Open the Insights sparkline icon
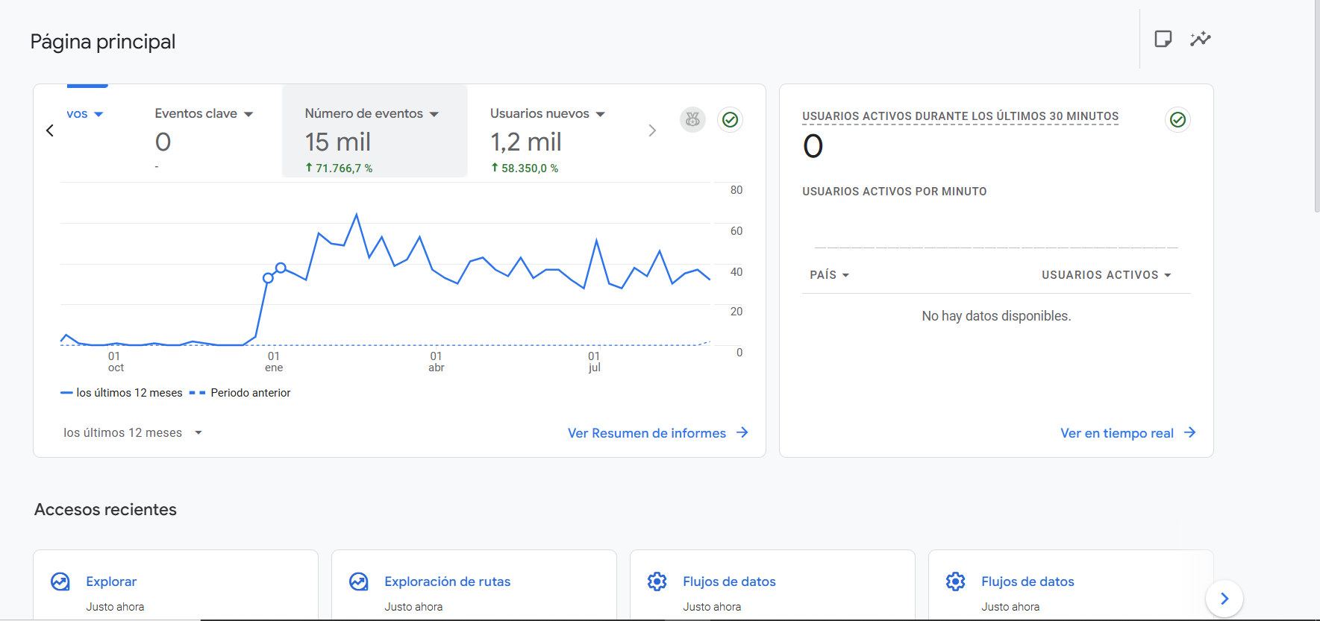This screenshot has width=1320, height=621. pyautogui.click(x=1200, y=39)
